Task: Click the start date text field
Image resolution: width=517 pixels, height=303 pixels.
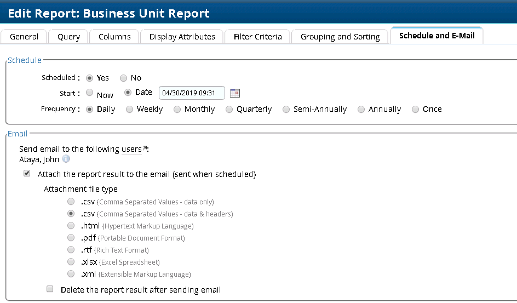Action: click(192, 93)
